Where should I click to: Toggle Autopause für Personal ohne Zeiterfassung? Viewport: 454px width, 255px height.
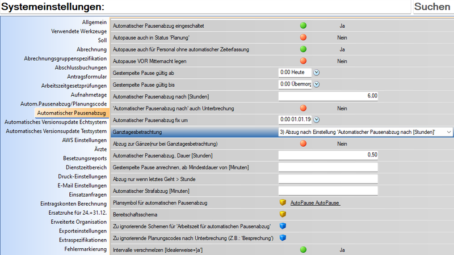(303, 49)
